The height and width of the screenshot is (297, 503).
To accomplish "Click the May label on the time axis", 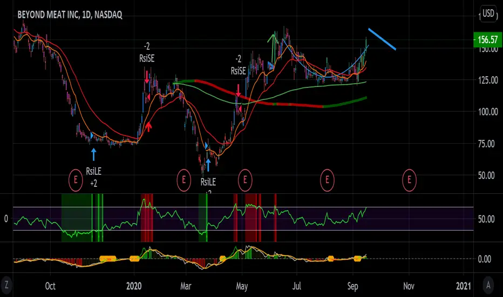I will click(242, 286).
